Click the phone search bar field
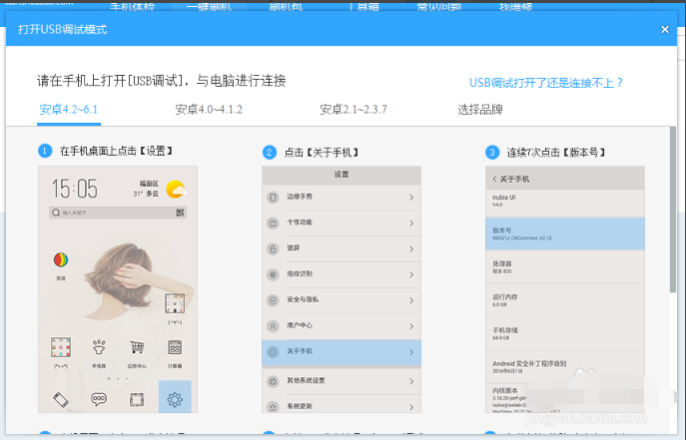 pos(110,213)
